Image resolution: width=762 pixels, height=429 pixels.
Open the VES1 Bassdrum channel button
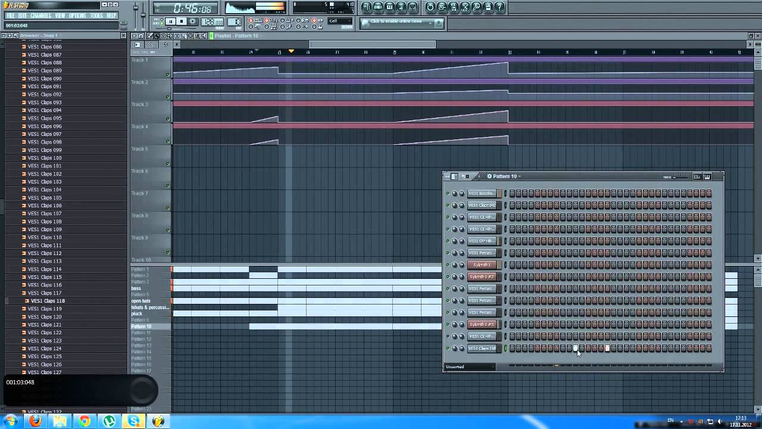(482, 193)
